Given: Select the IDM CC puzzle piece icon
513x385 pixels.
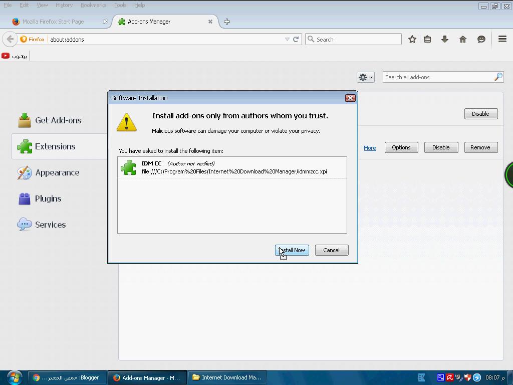Looking at the screenshot, I should pos(128,167).
